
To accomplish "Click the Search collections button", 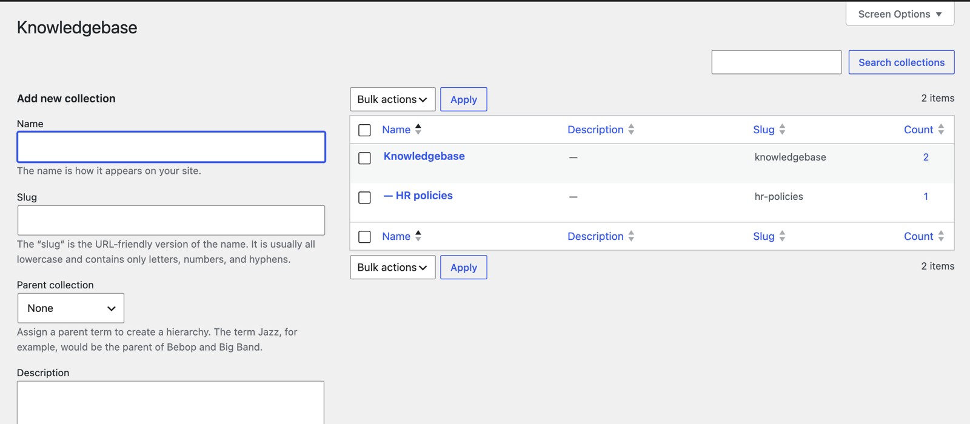I will [x=901, y=62].
